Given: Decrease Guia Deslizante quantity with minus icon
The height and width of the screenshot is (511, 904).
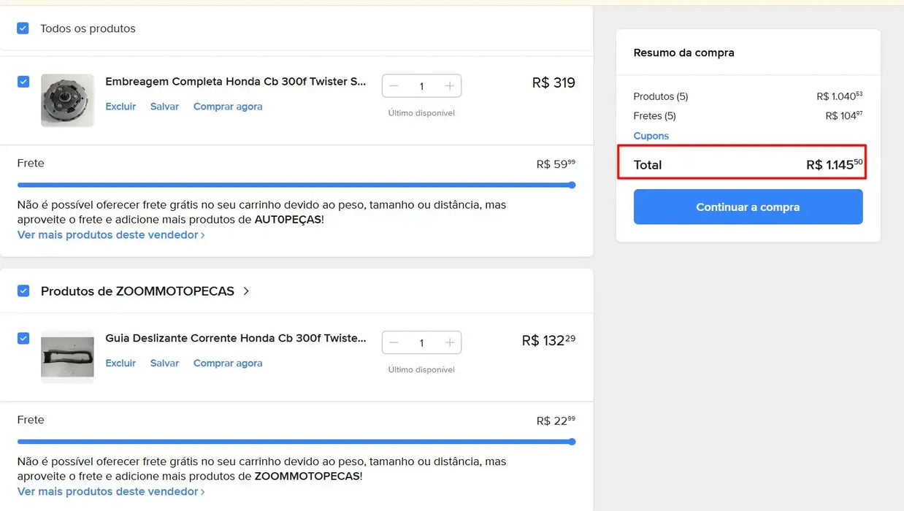Looking at the screenshot, I should pyautogui.click(x=394, y=342).
